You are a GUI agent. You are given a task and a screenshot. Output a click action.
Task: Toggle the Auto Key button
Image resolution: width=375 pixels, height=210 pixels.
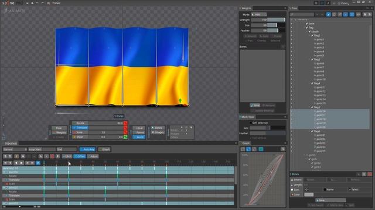click(x=87, y=149)
